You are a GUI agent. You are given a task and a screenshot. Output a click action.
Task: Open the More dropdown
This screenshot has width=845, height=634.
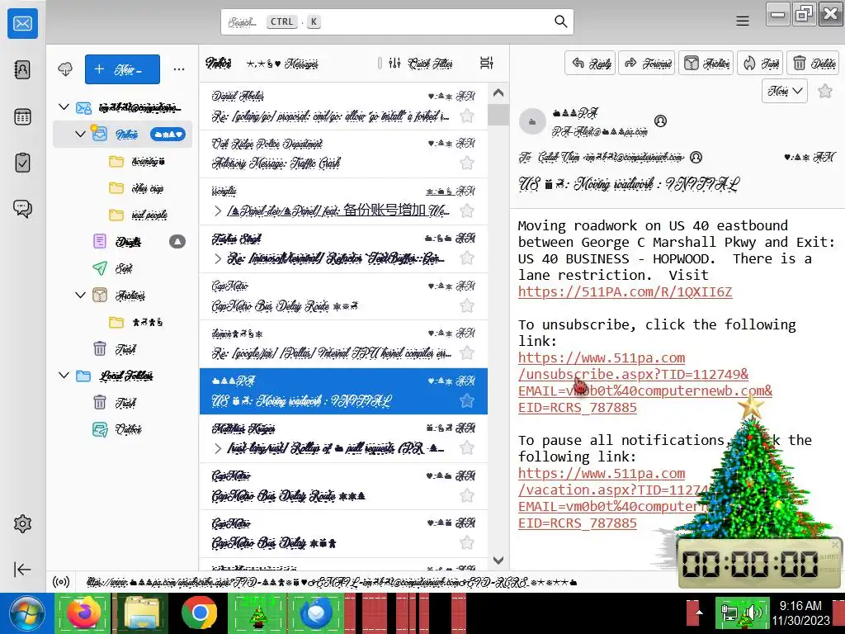[x=785, y=91]
